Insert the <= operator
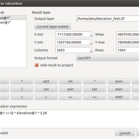The width and height of the screenshot is (139, 139). [70, 97]
